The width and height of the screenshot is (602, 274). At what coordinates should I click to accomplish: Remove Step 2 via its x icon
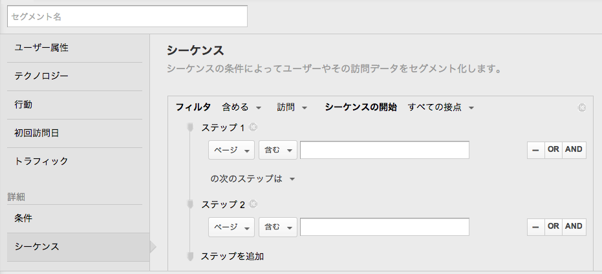click(x=253, y=204)
